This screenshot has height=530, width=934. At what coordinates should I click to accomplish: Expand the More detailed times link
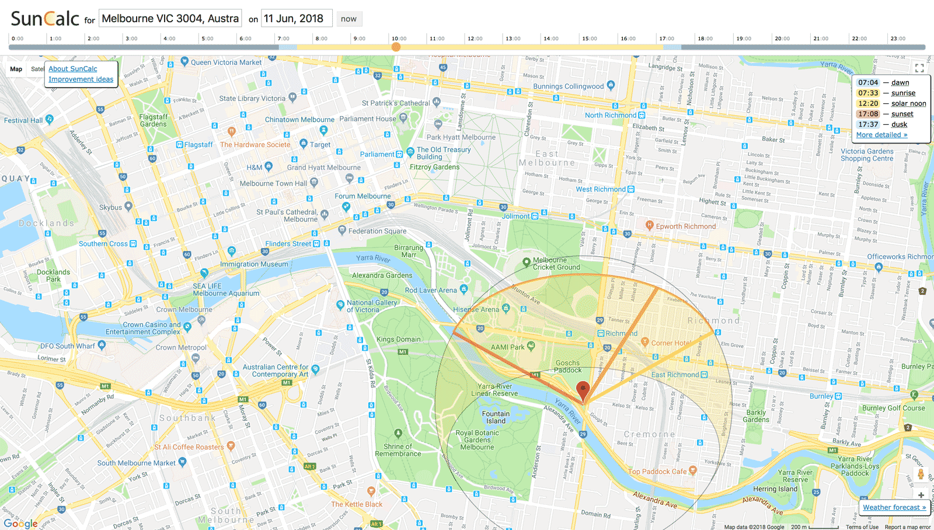tap(881, 135)
